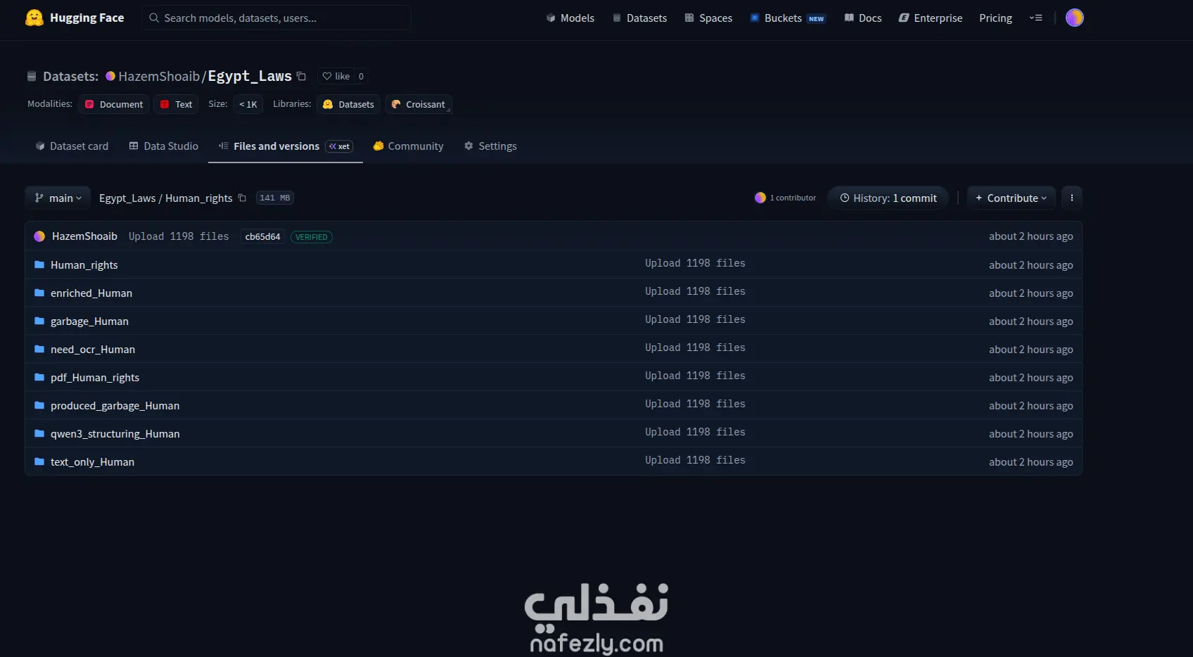The width and height of the screenshot is (1193, 657).
Task: Open the Croissant library tag
Action: (x=419, y=104)
